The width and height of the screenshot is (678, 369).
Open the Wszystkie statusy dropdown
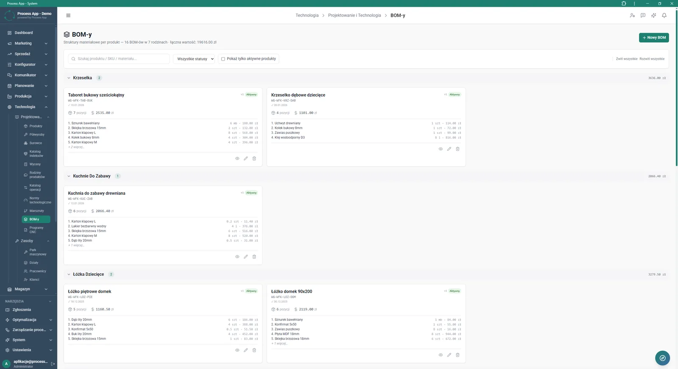(x=194, y=59)
